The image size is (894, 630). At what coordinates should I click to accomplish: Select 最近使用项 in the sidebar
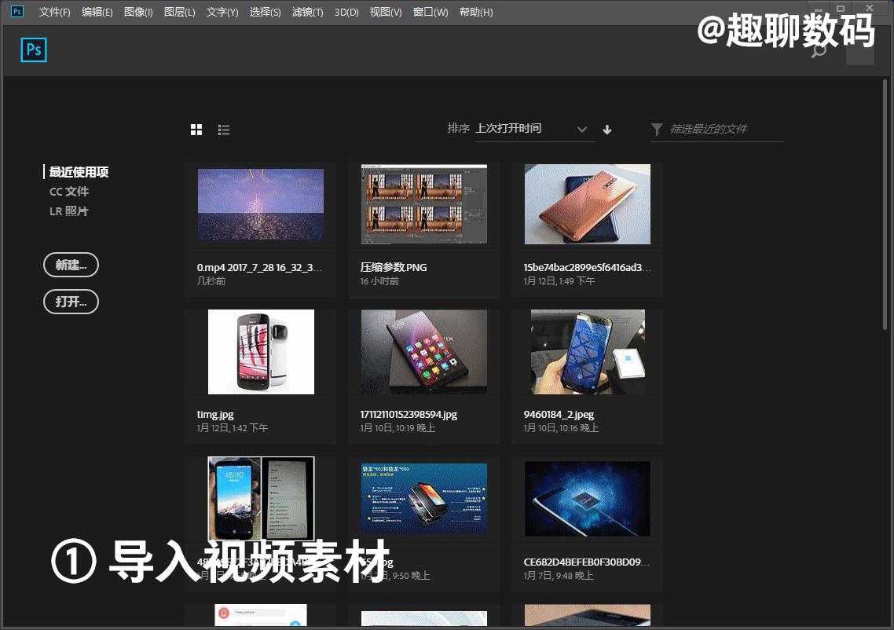pos(78,171)
